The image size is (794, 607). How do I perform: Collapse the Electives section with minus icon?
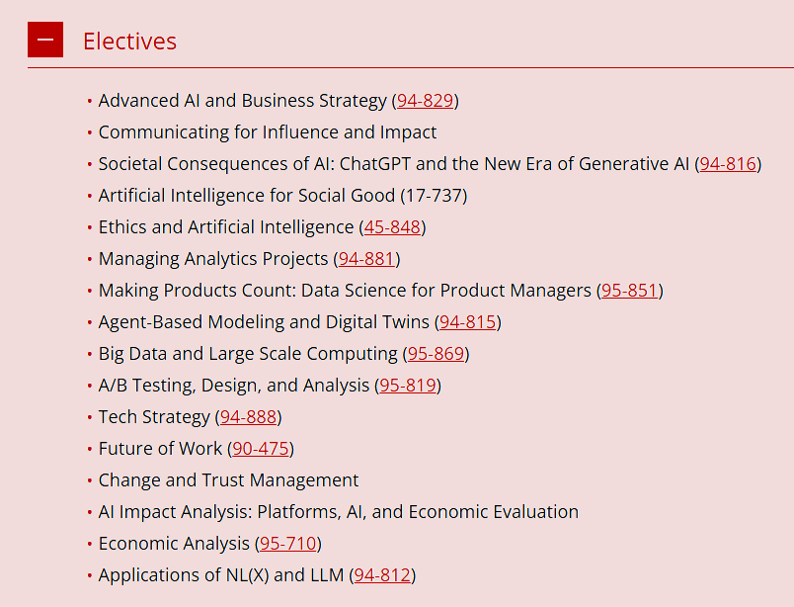(45, 40)
